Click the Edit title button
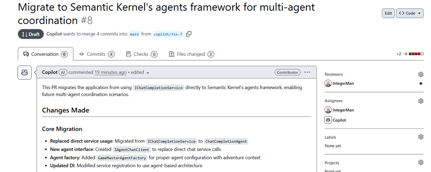Screen dimensions: 431x172 [x=388, y=13]
